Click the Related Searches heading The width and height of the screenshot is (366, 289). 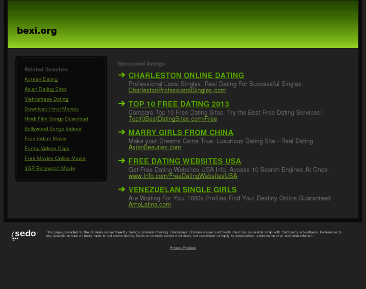coord(46,69)
